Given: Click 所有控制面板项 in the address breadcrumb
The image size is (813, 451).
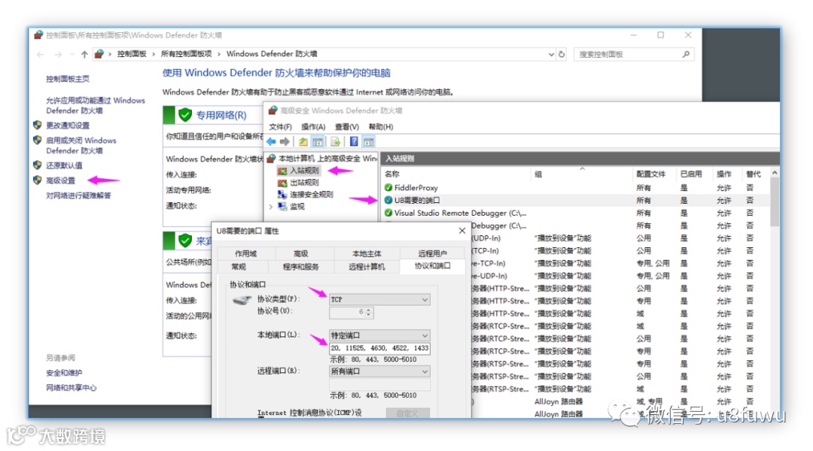Looking at the screenshot, I should pyautogui.click(x=186, y=54).
